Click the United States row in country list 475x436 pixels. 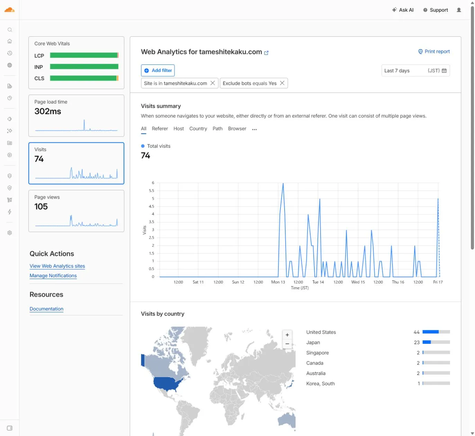pyautogui.click(x=378, y=332)
